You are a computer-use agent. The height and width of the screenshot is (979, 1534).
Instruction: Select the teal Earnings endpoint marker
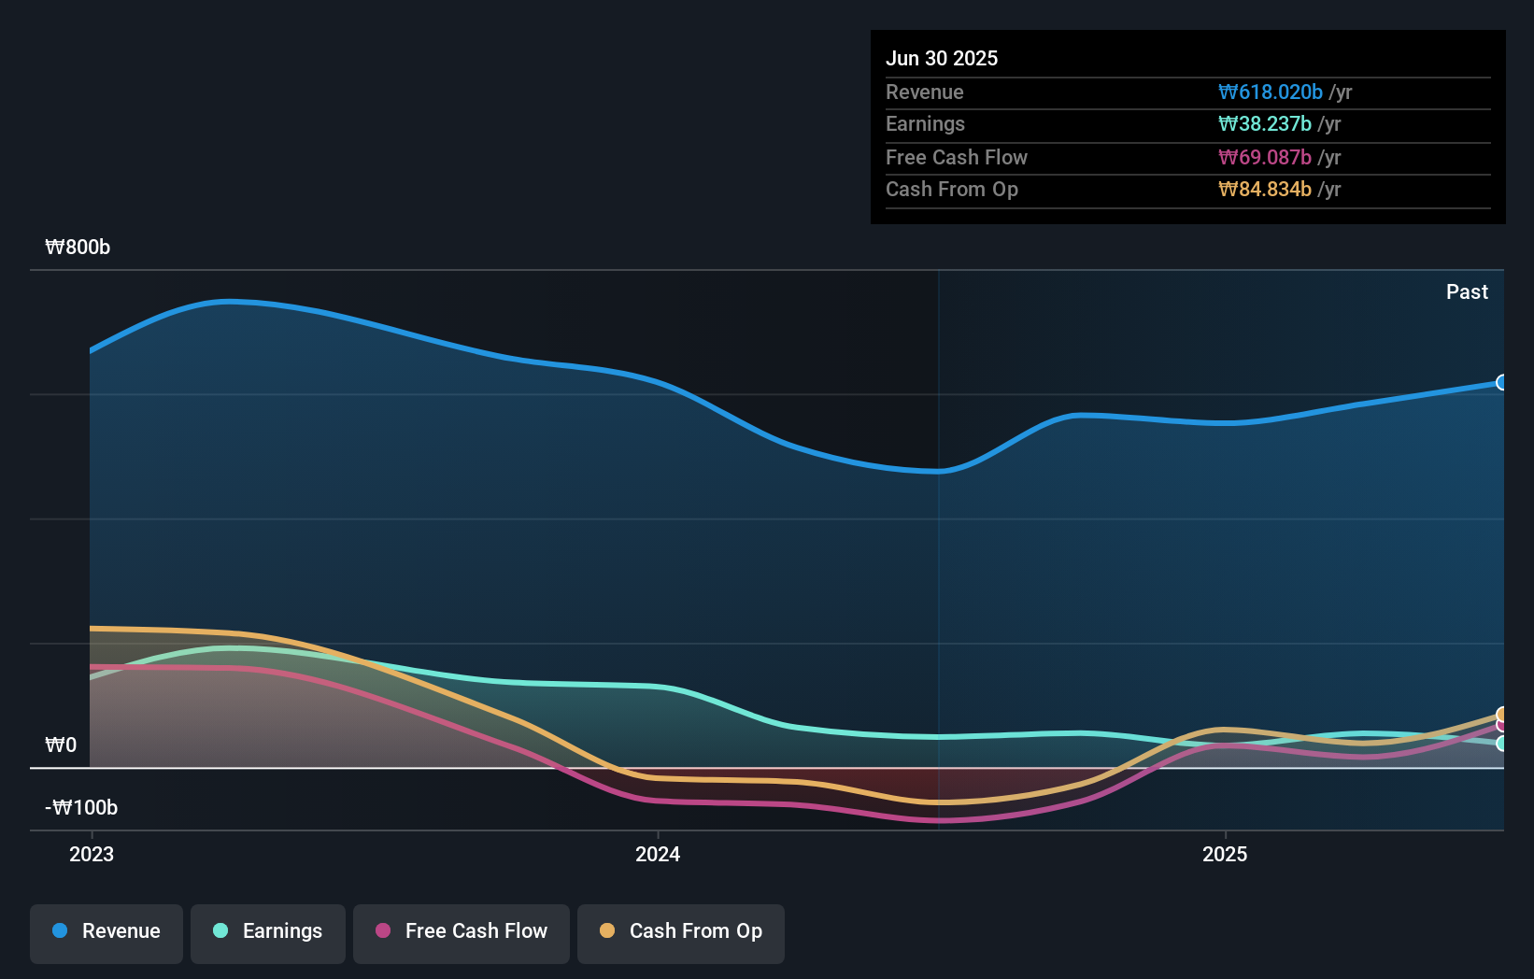pyautogui.click(x=1501, y=742)
